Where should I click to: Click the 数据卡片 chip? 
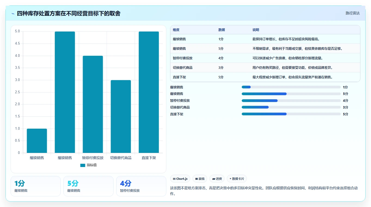237,179
